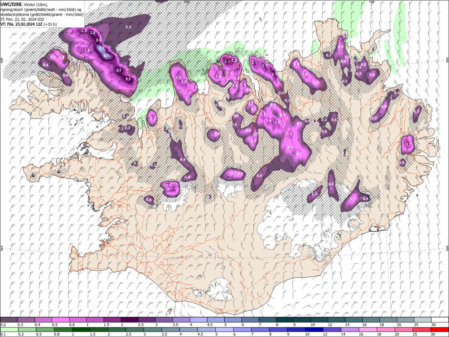Pick the dull purple snow swatch labeled 0.2
Screen dimensions: 449x337
(9, 319)
